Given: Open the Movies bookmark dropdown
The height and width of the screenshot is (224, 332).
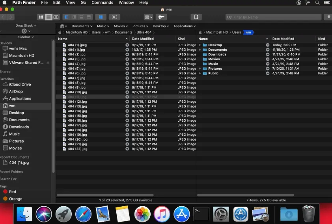Looking at the screenshot, I should point(121,26).
